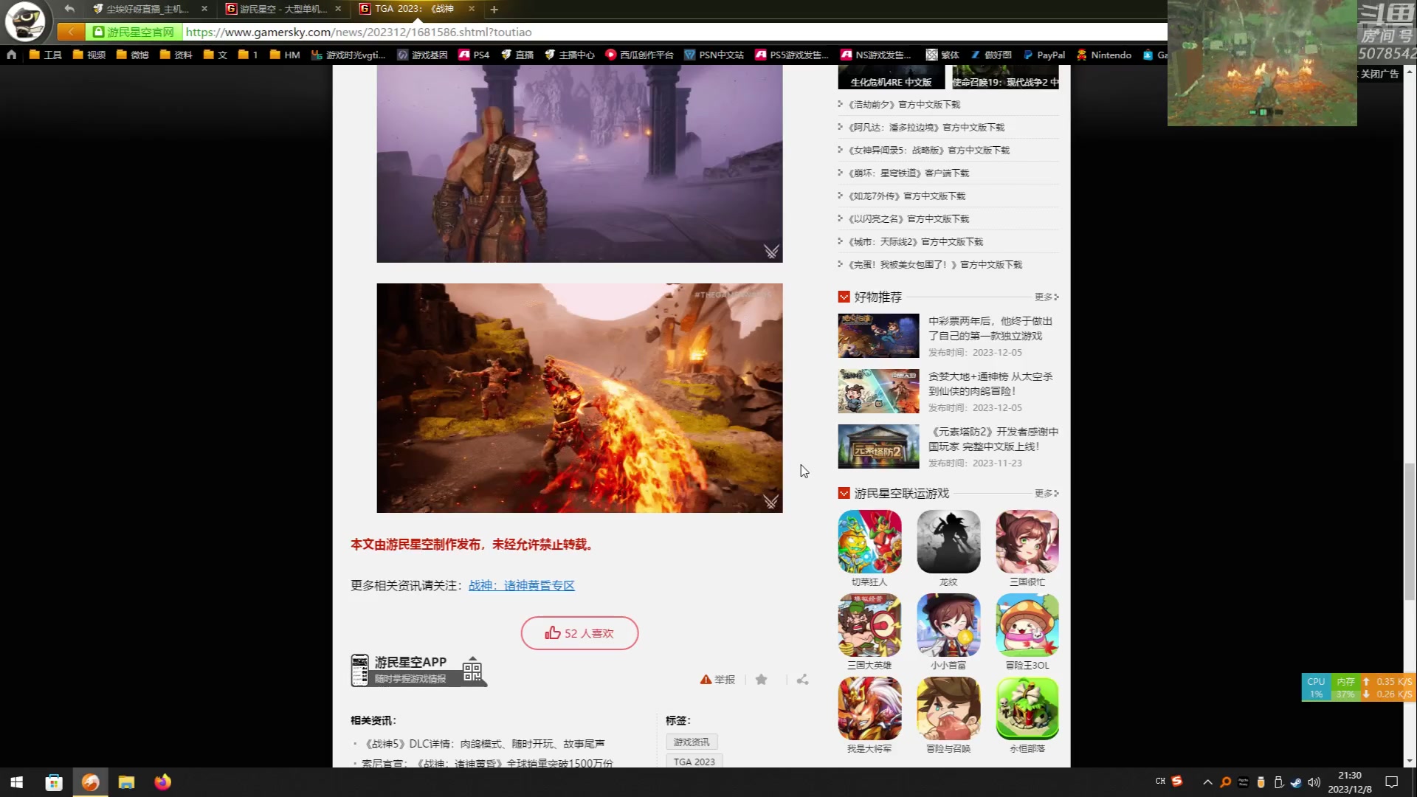1417x797 pixels.
Task: Go back using the orange back arrow
Action: click(x=71, y=32)
